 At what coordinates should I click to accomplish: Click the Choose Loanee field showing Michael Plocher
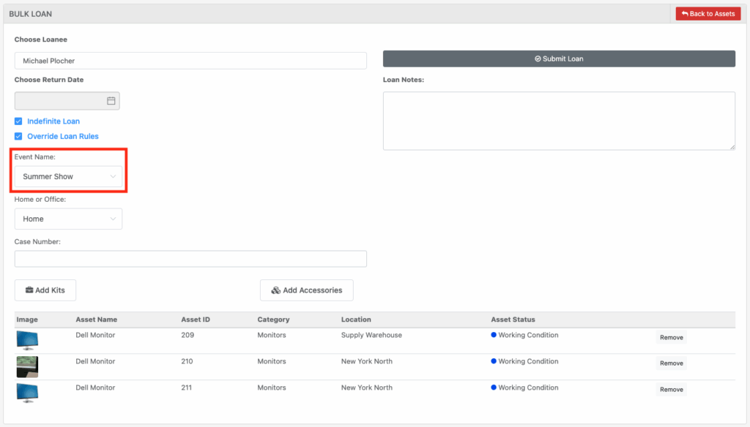pos(190,61)
